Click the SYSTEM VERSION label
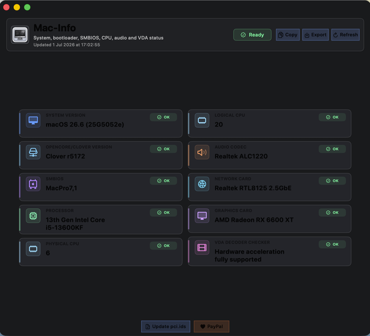The height and width of the screenshot is (336, 370). 65,115
